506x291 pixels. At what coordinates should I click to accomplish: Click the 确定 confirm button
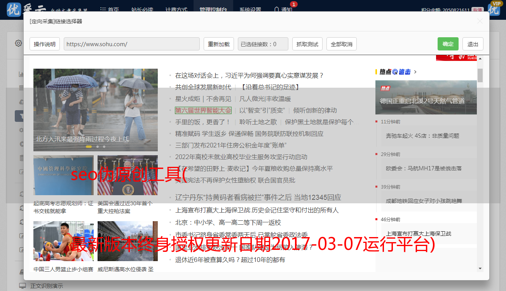point(448,44)
